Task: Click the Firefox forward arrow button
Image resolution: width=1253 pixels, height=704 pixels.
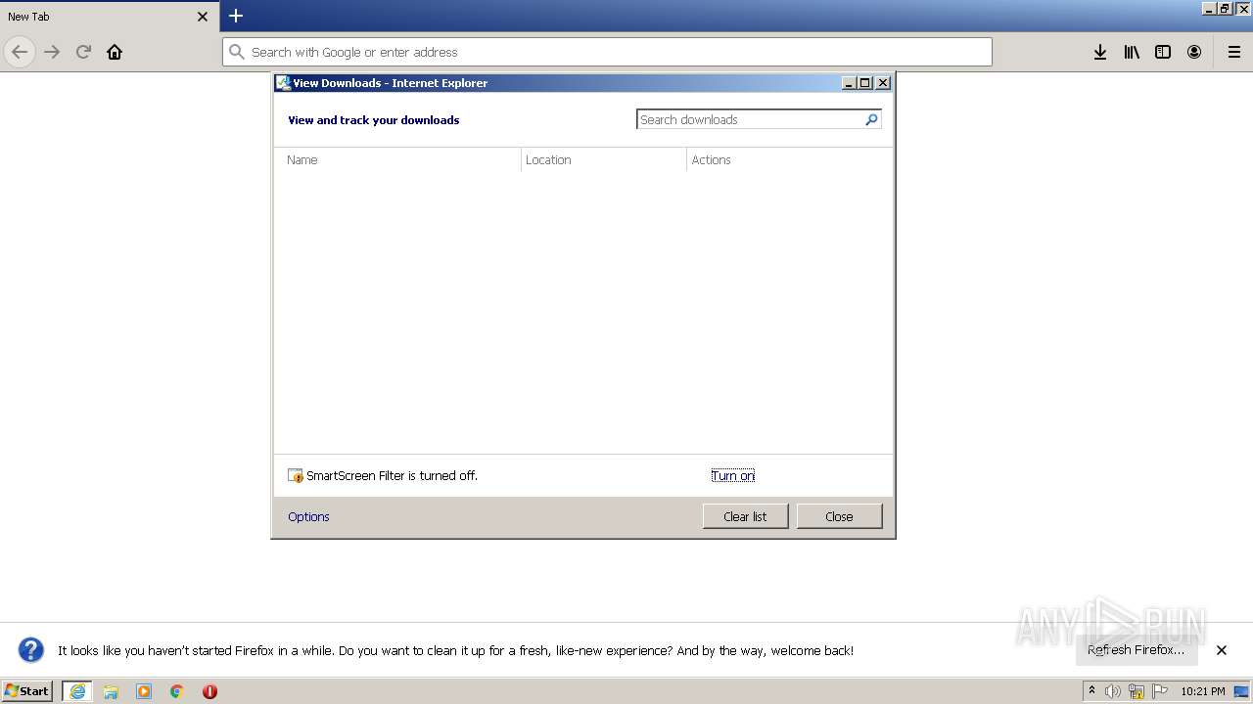Action: (x=52, y=52)
